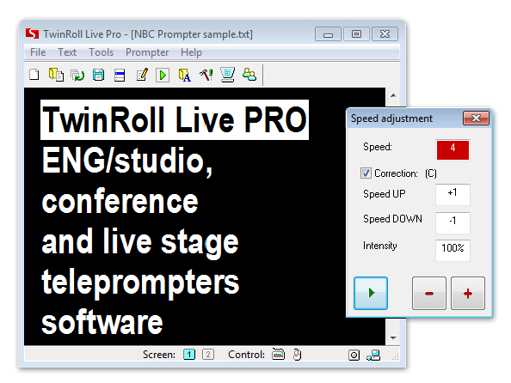This screenshot has height=383, width=511.
Task: Toggle the Correction checkbox
Action: pyautogui.click(x=366, y=173)
